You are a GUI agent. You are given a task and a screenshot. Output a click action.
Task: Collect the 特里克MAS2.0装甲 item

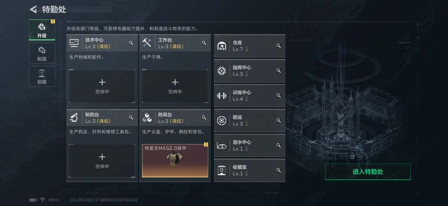[175, 161]
